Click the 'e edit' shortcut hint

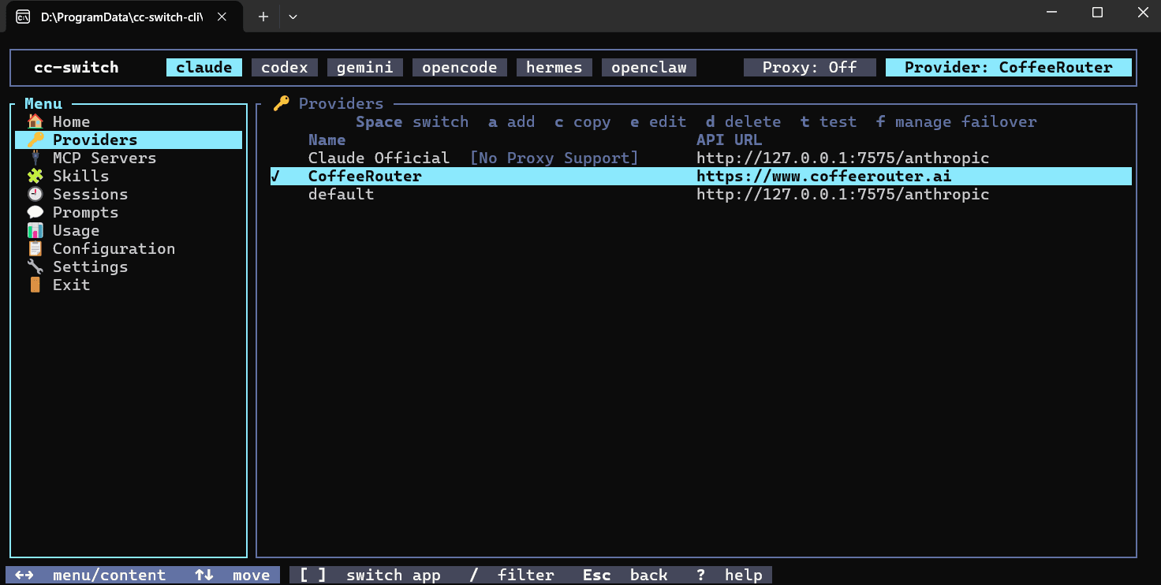[x=658, y=121]
